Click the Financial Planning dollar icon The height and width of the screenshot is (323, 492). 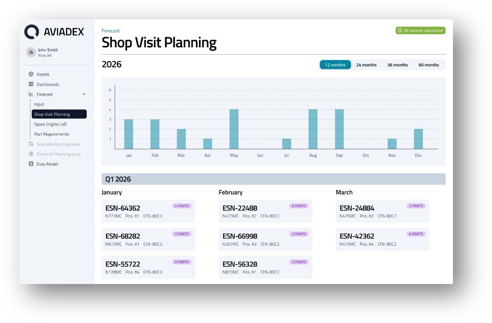(x=31, y=154)
